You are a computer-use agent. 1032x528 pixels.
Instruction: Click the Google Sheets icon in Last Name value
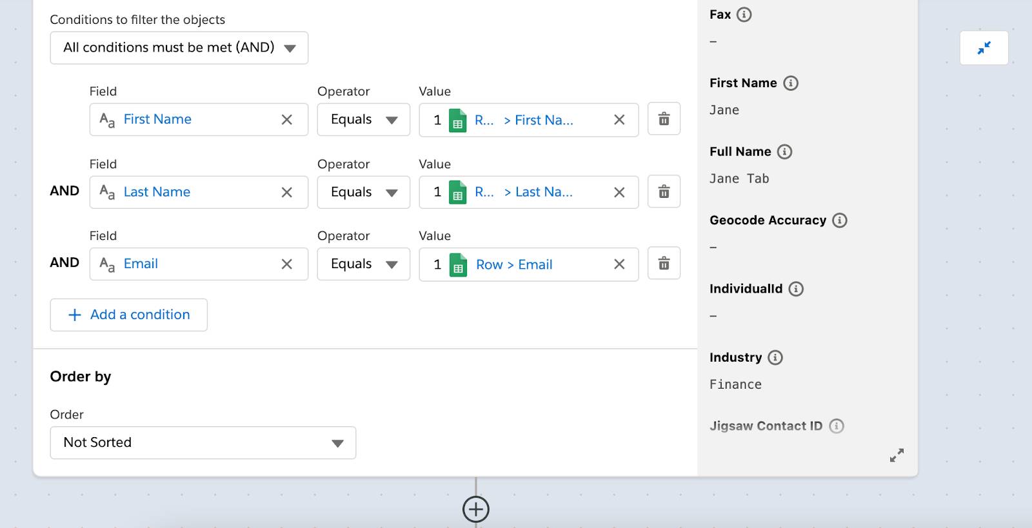(458, 192)
